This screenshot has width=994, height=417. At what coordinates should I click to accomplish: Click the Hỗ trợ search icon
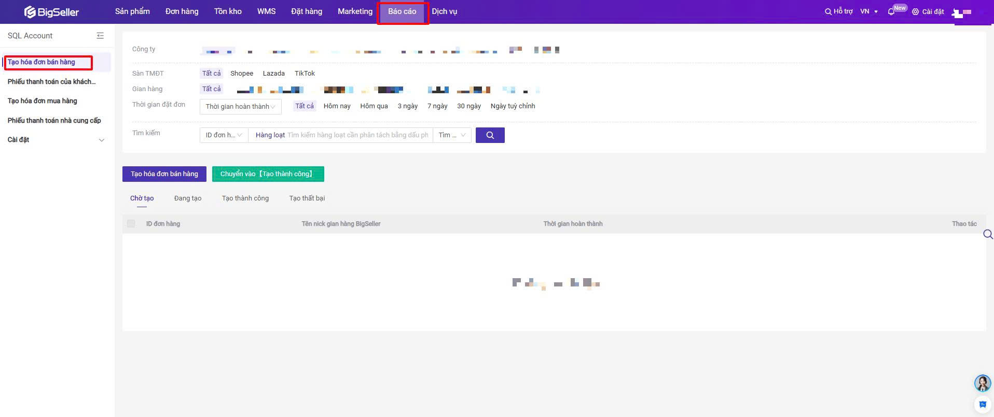[829, 11]
